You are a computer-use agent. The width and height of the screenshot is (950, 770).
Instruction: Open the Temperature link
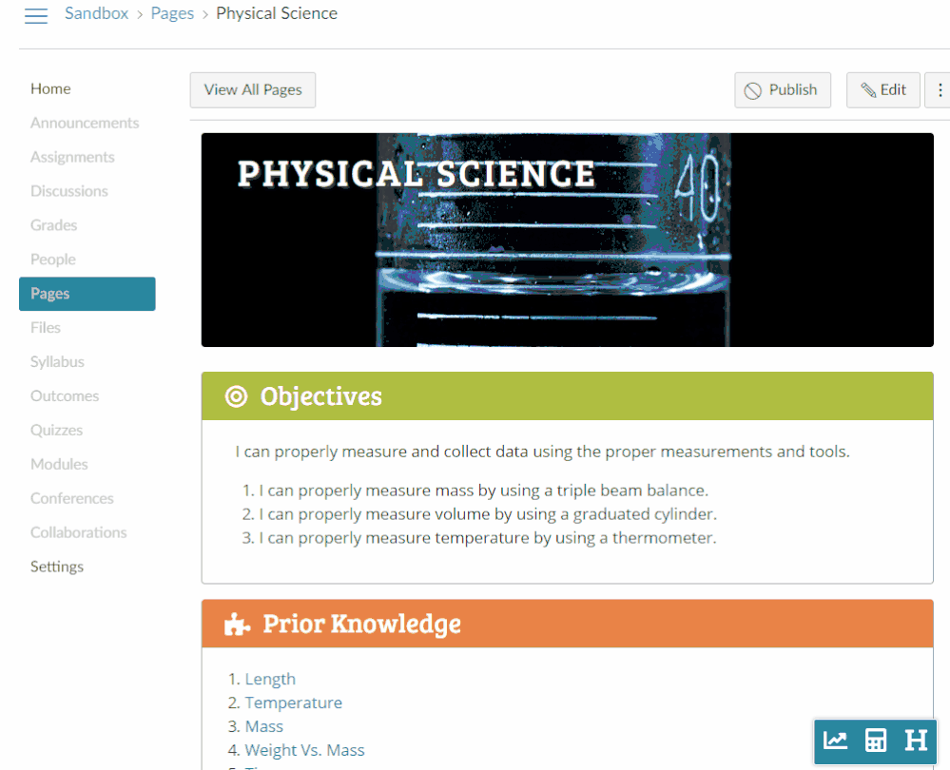[293, 703]
